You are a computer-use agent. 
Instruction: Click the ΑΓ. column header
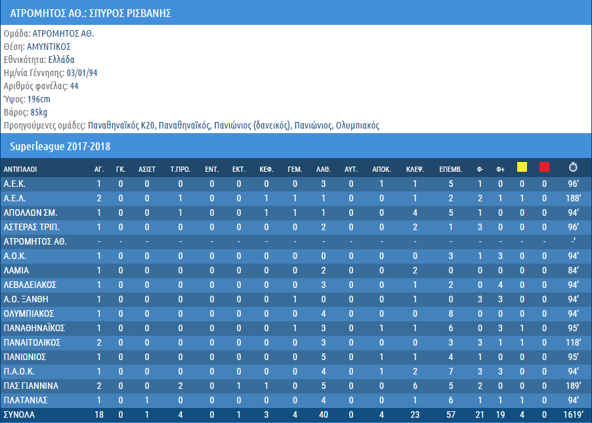(x=99, y=169)
